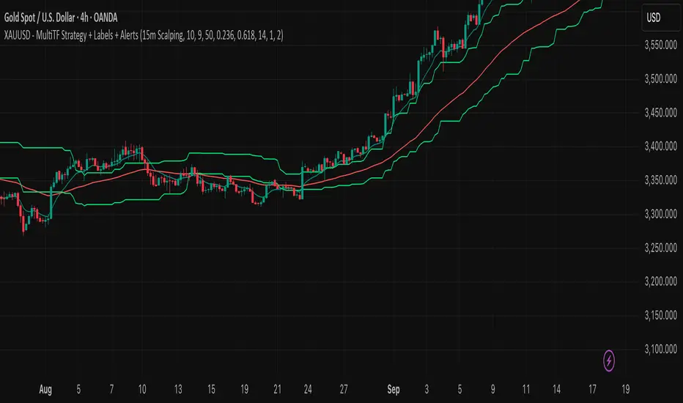Image resolution: width=683 pixels, height=403 pixels.
Task: Click the 3,400.000 price axis label
Action: click(661, 147)
